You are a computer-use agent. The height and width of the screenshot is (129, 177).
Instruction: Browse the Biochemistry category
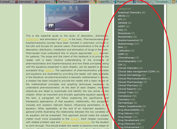(x=127, y=37)
